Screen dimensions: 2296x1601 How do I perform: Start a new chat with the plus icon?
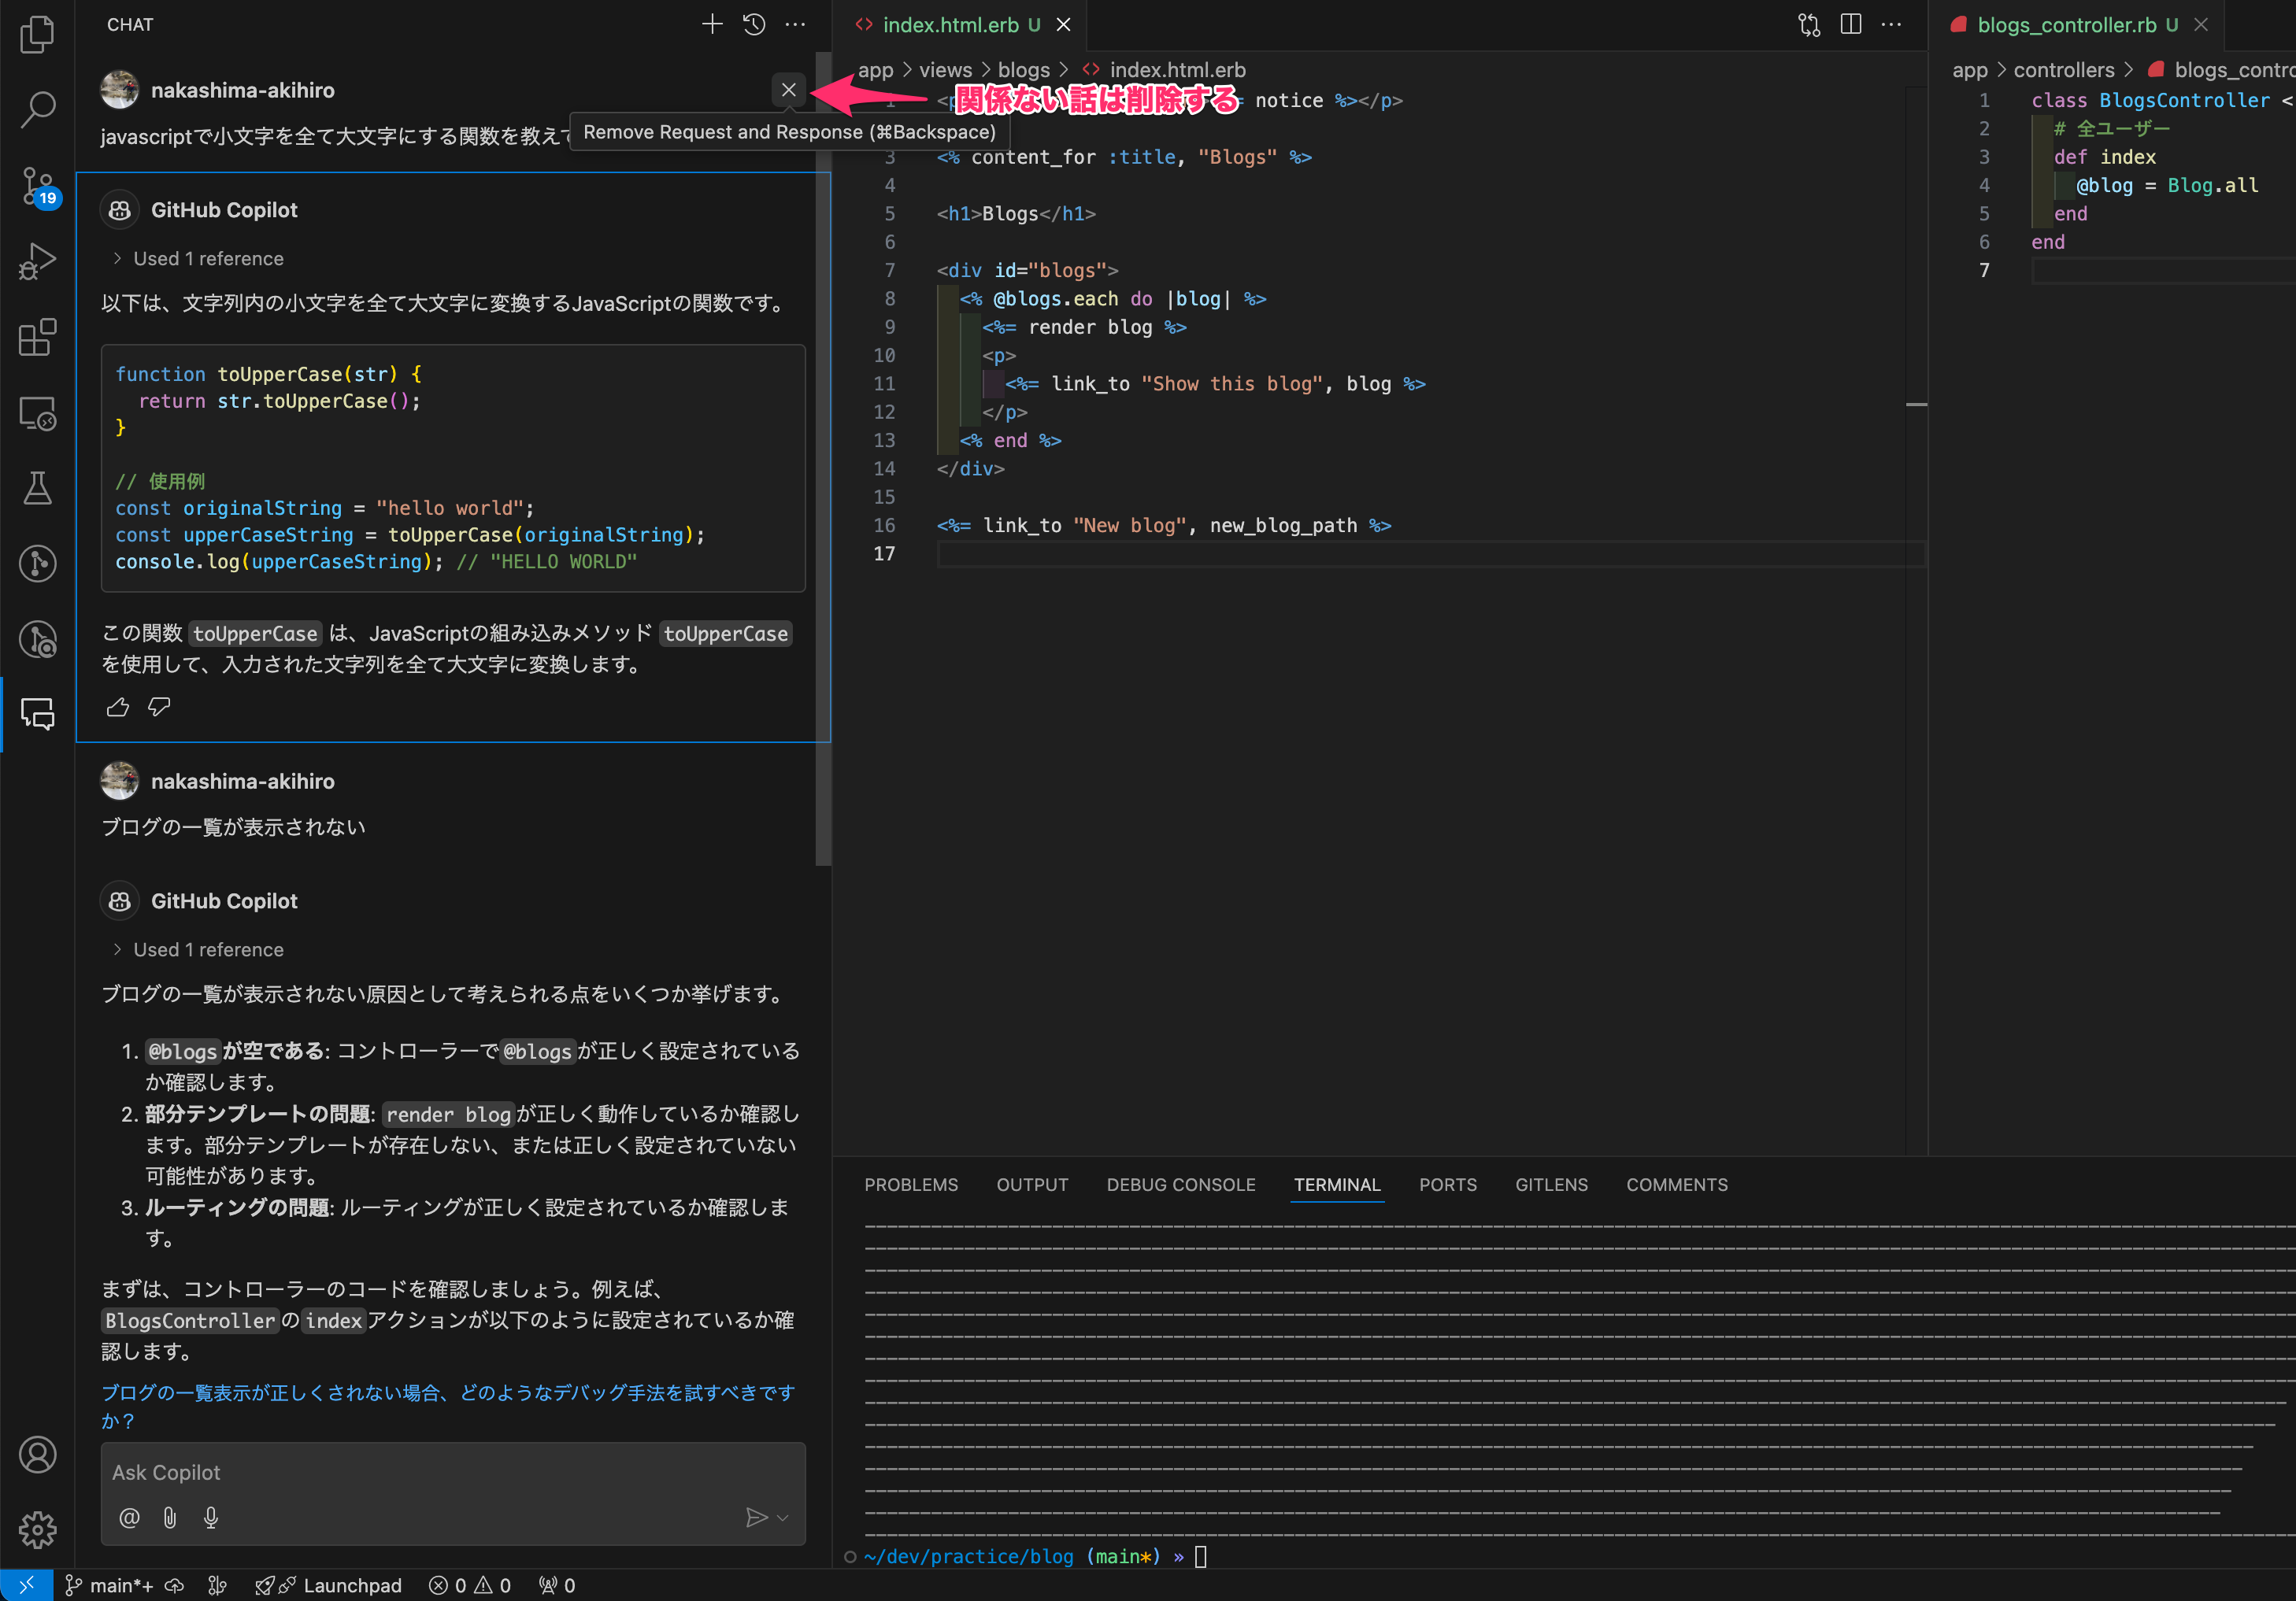pos(712,24)
